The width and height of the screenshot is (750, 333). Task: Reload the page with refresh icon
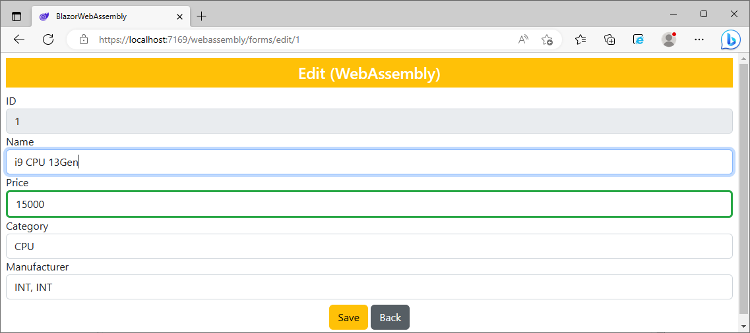tap(48, 39)
